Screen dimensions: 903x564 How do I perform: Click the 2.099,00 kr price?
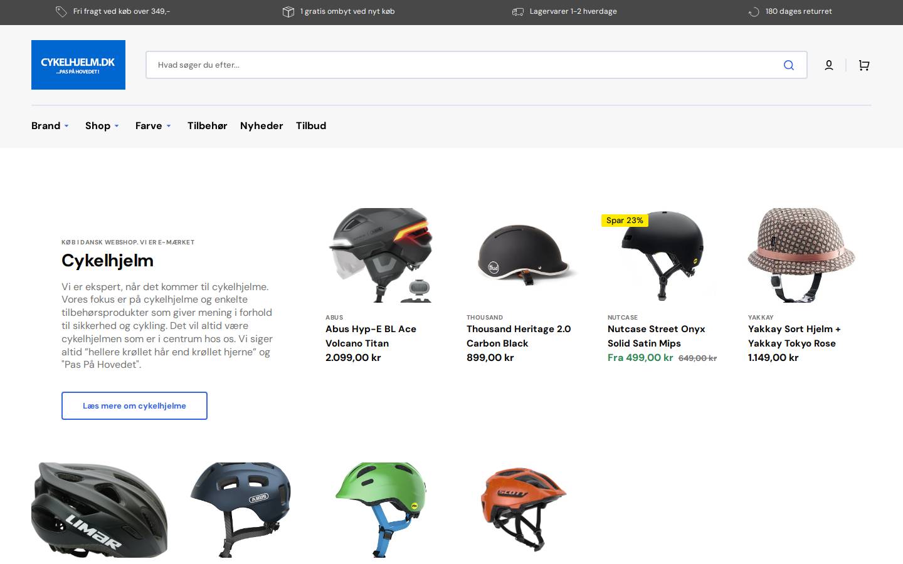pos(353,358)
